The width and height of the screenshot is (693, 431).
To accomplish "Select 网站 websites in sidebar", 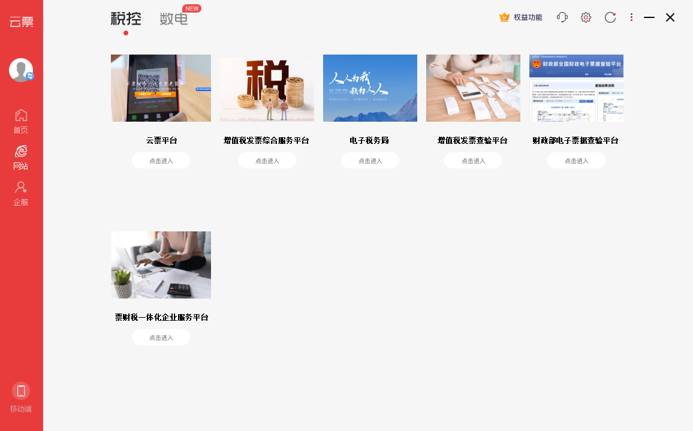I will point(21,158).
